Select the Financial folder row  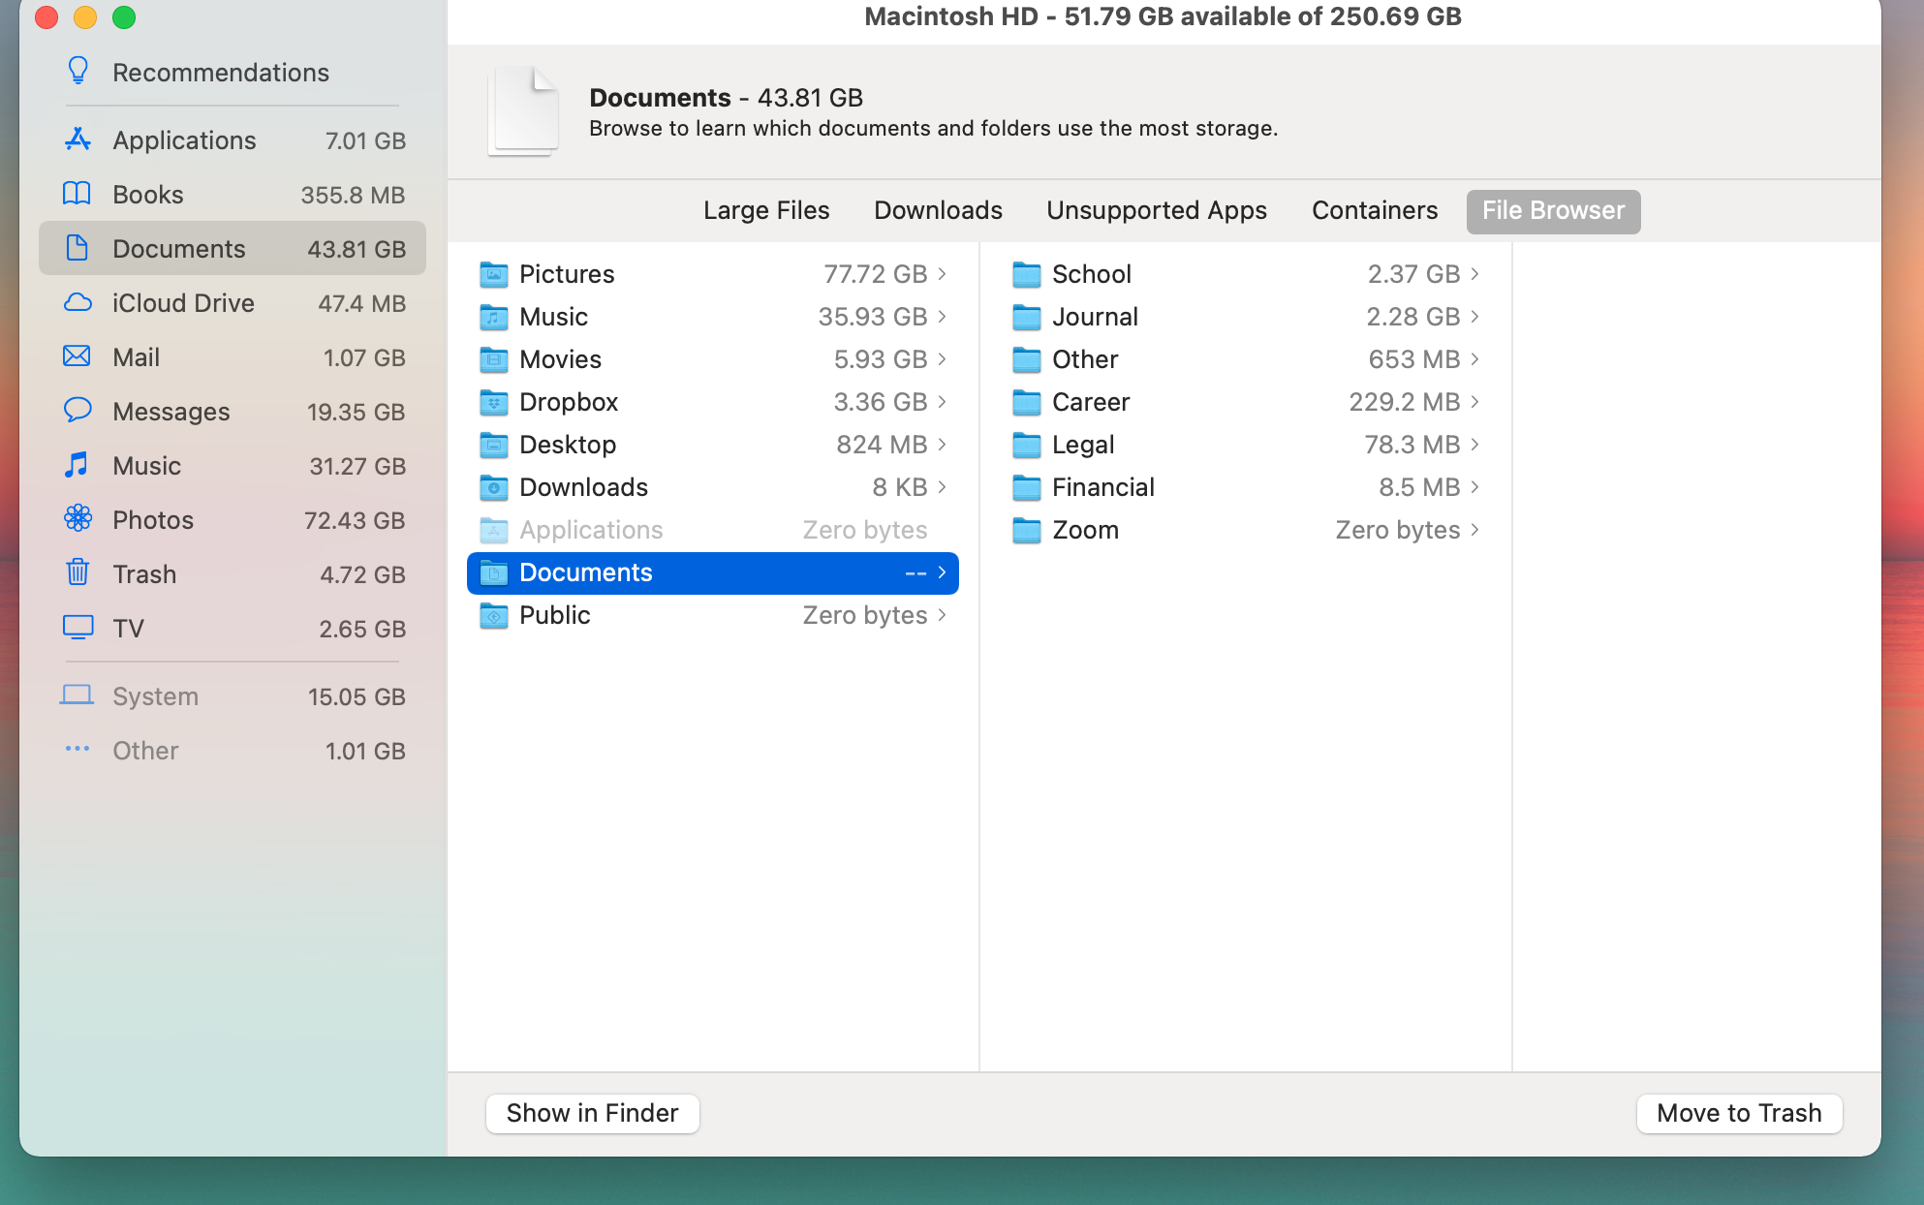point(1244,487)
